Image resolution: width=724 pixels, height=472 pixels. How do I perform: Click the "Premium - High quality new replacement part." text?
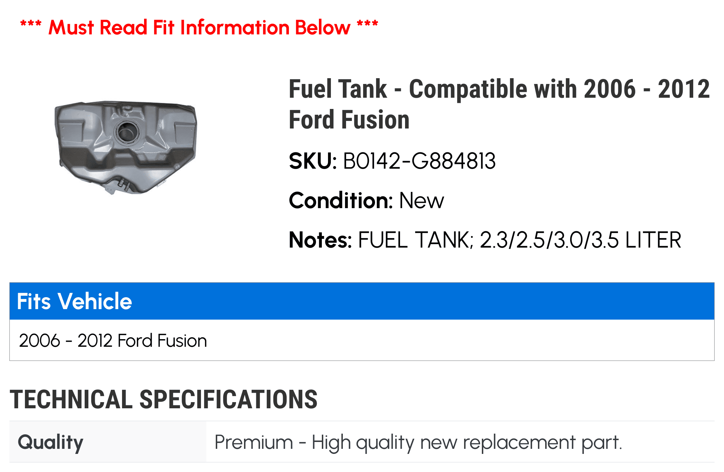tap(418, 442)
